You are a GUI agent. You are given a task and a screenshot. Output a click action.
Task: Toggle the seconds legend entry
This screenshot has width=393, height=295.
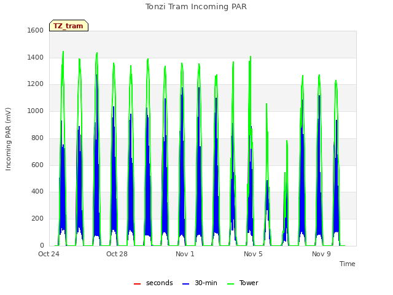[x=153, y=283]
